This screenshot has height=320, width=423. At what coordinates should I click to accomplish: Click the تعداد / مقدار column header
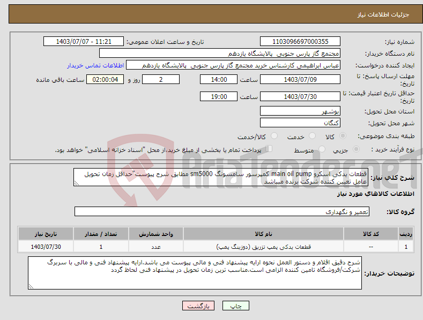coord(101,234)
